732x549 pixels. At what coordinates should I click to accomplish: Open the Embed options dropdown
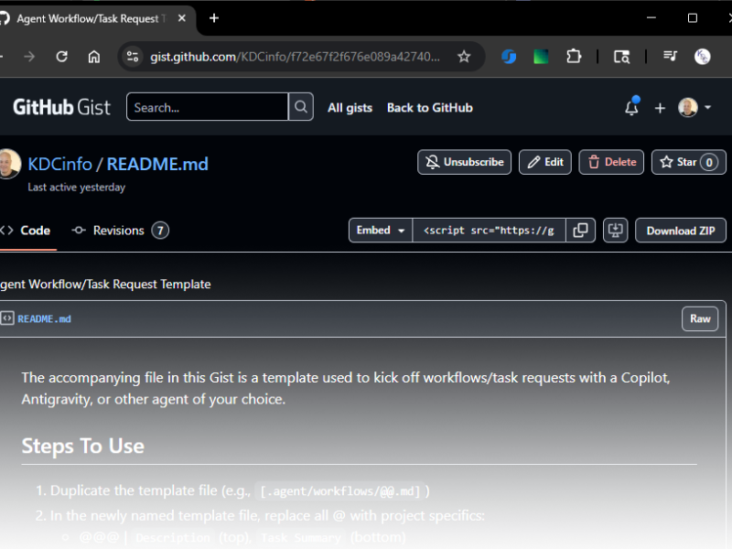click(380, 230)
